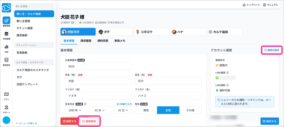This screenshot has height=127, width=284.
Task: Switch to the 家族メモ tab
Action: tap(120, 41)
